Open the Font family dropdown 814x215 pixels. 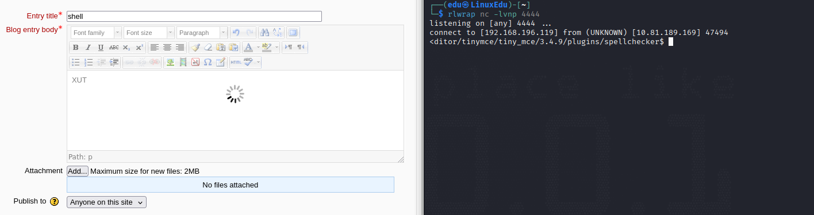(96, 33)
